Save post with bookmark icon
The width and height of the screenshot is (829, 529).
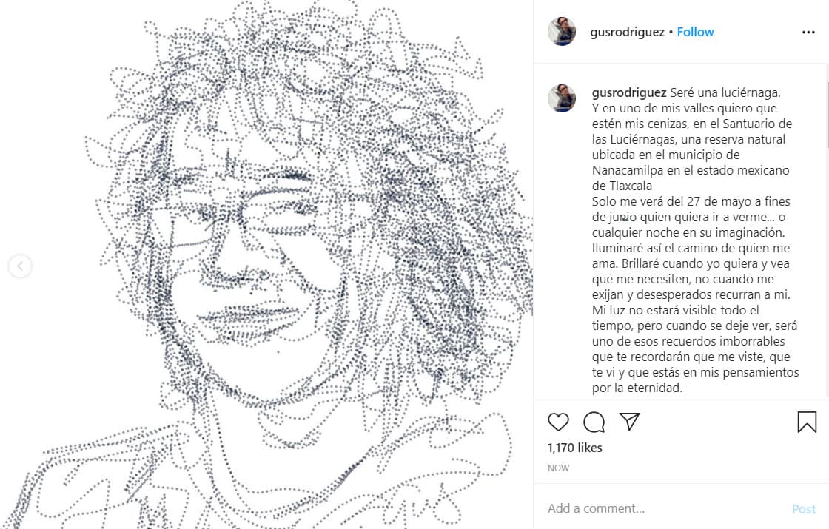tap(807, 422)
